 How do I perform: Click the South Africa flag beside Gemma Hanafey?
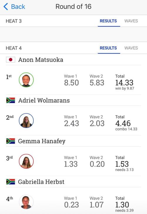point(11,141)
